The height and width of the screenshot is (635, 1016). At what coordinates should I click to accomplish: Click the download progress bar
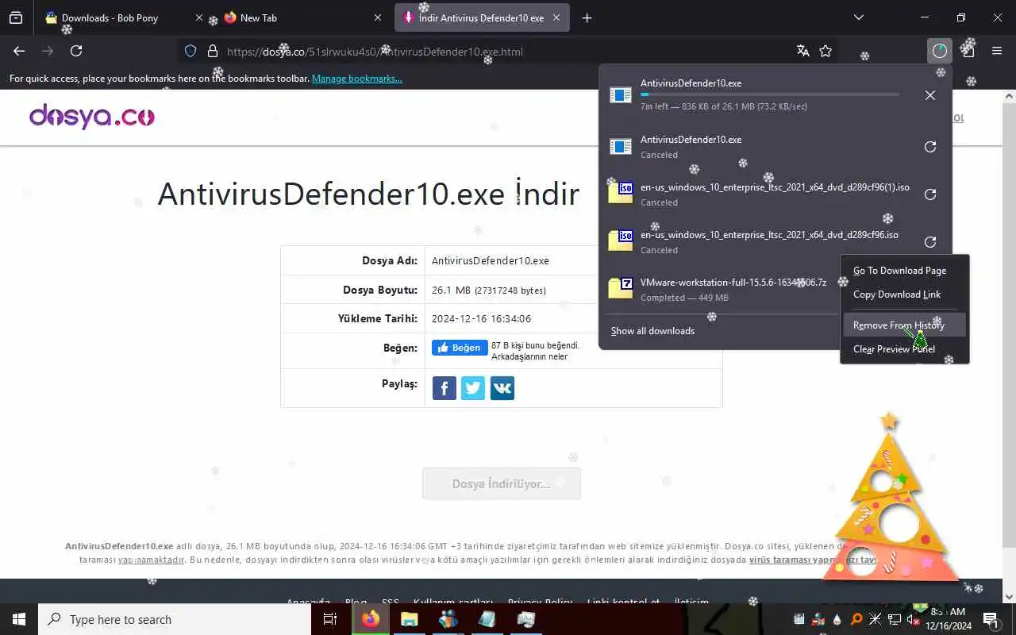(x=770, y=94)
